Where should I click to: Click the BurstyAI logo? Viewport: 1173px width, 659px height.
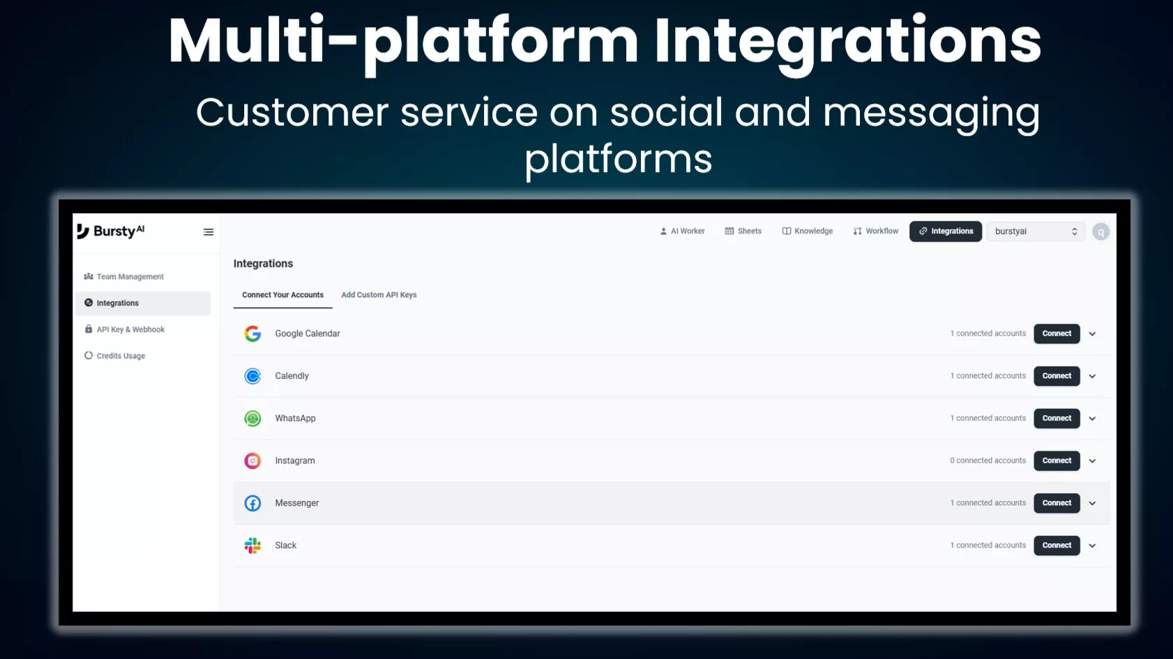pos(111,231)
